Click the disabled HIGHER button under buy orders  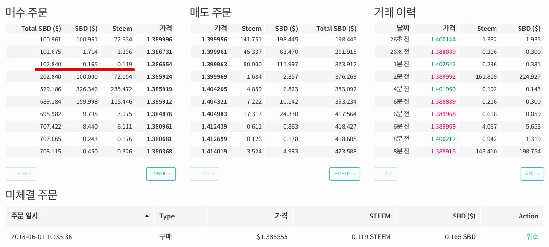pos(21,174)
